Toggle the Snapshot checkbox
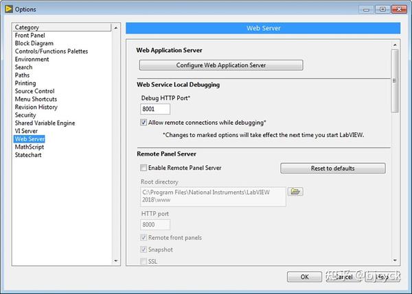This screenshot has height=294, width=412. pyautogui.click(x=144, y=249)
